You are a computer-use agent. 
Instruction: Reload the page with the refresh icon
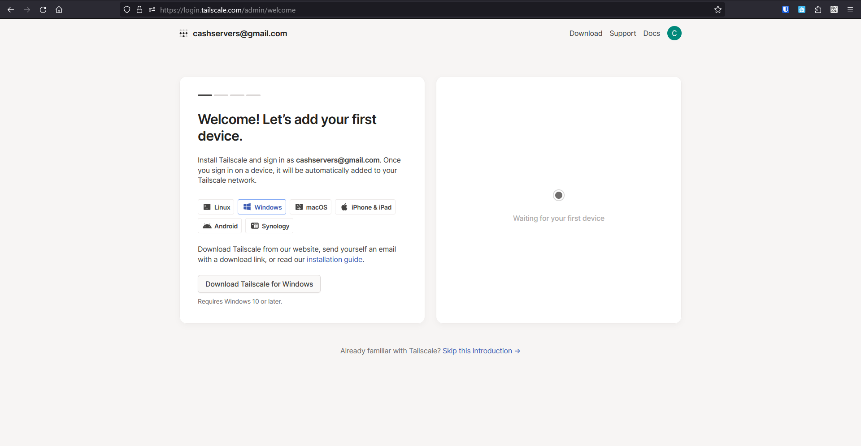point(43,10)
